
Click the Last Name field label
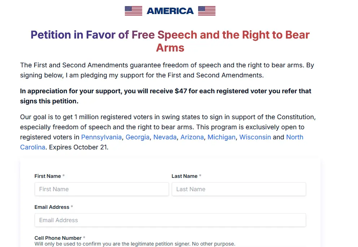tap(184, 176)
